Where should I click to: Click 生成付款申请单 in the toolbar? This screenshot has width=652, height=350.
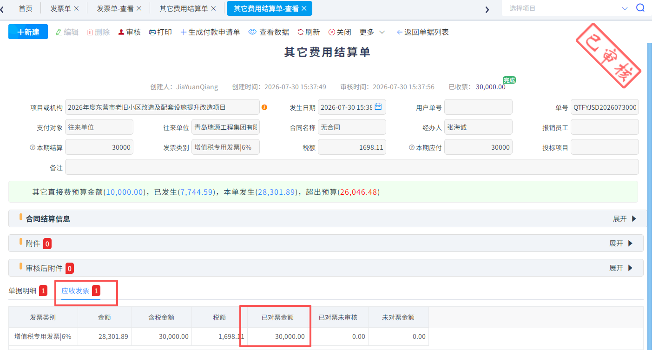tap(210, 32)
